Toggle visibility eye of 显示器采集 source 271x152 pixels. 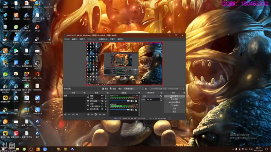point(102,109)
